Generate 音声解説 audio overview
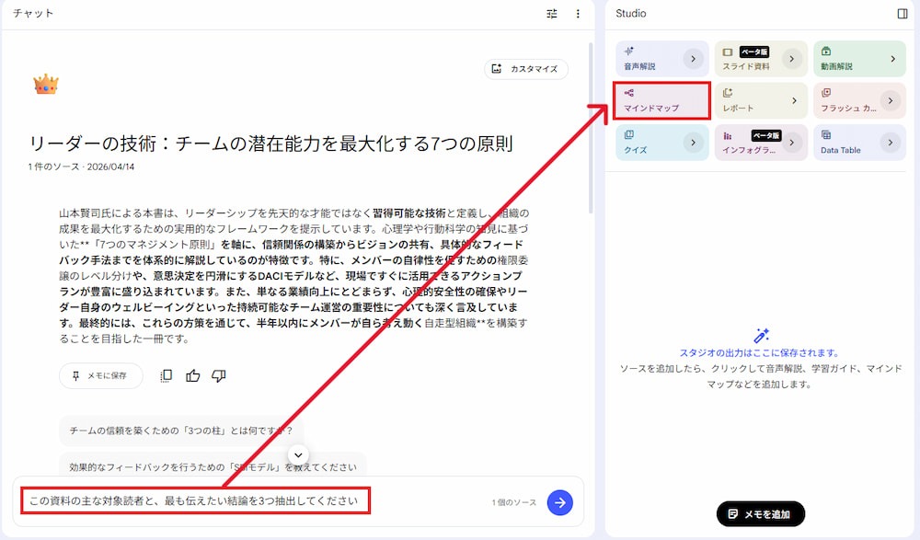The width and height of the screenshot is (920, 540). [x=661, y=59]
